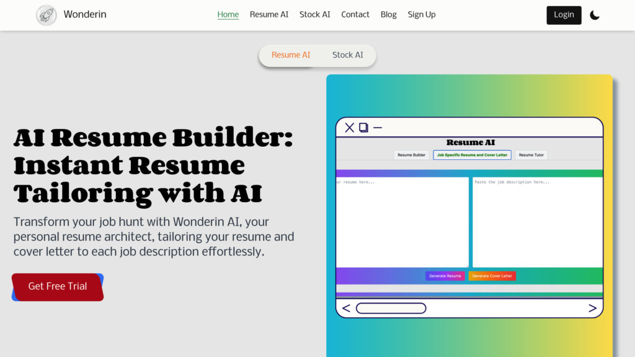Click the Get Free Trial button
The image size is (635, 357).
[x=58, y=287]
